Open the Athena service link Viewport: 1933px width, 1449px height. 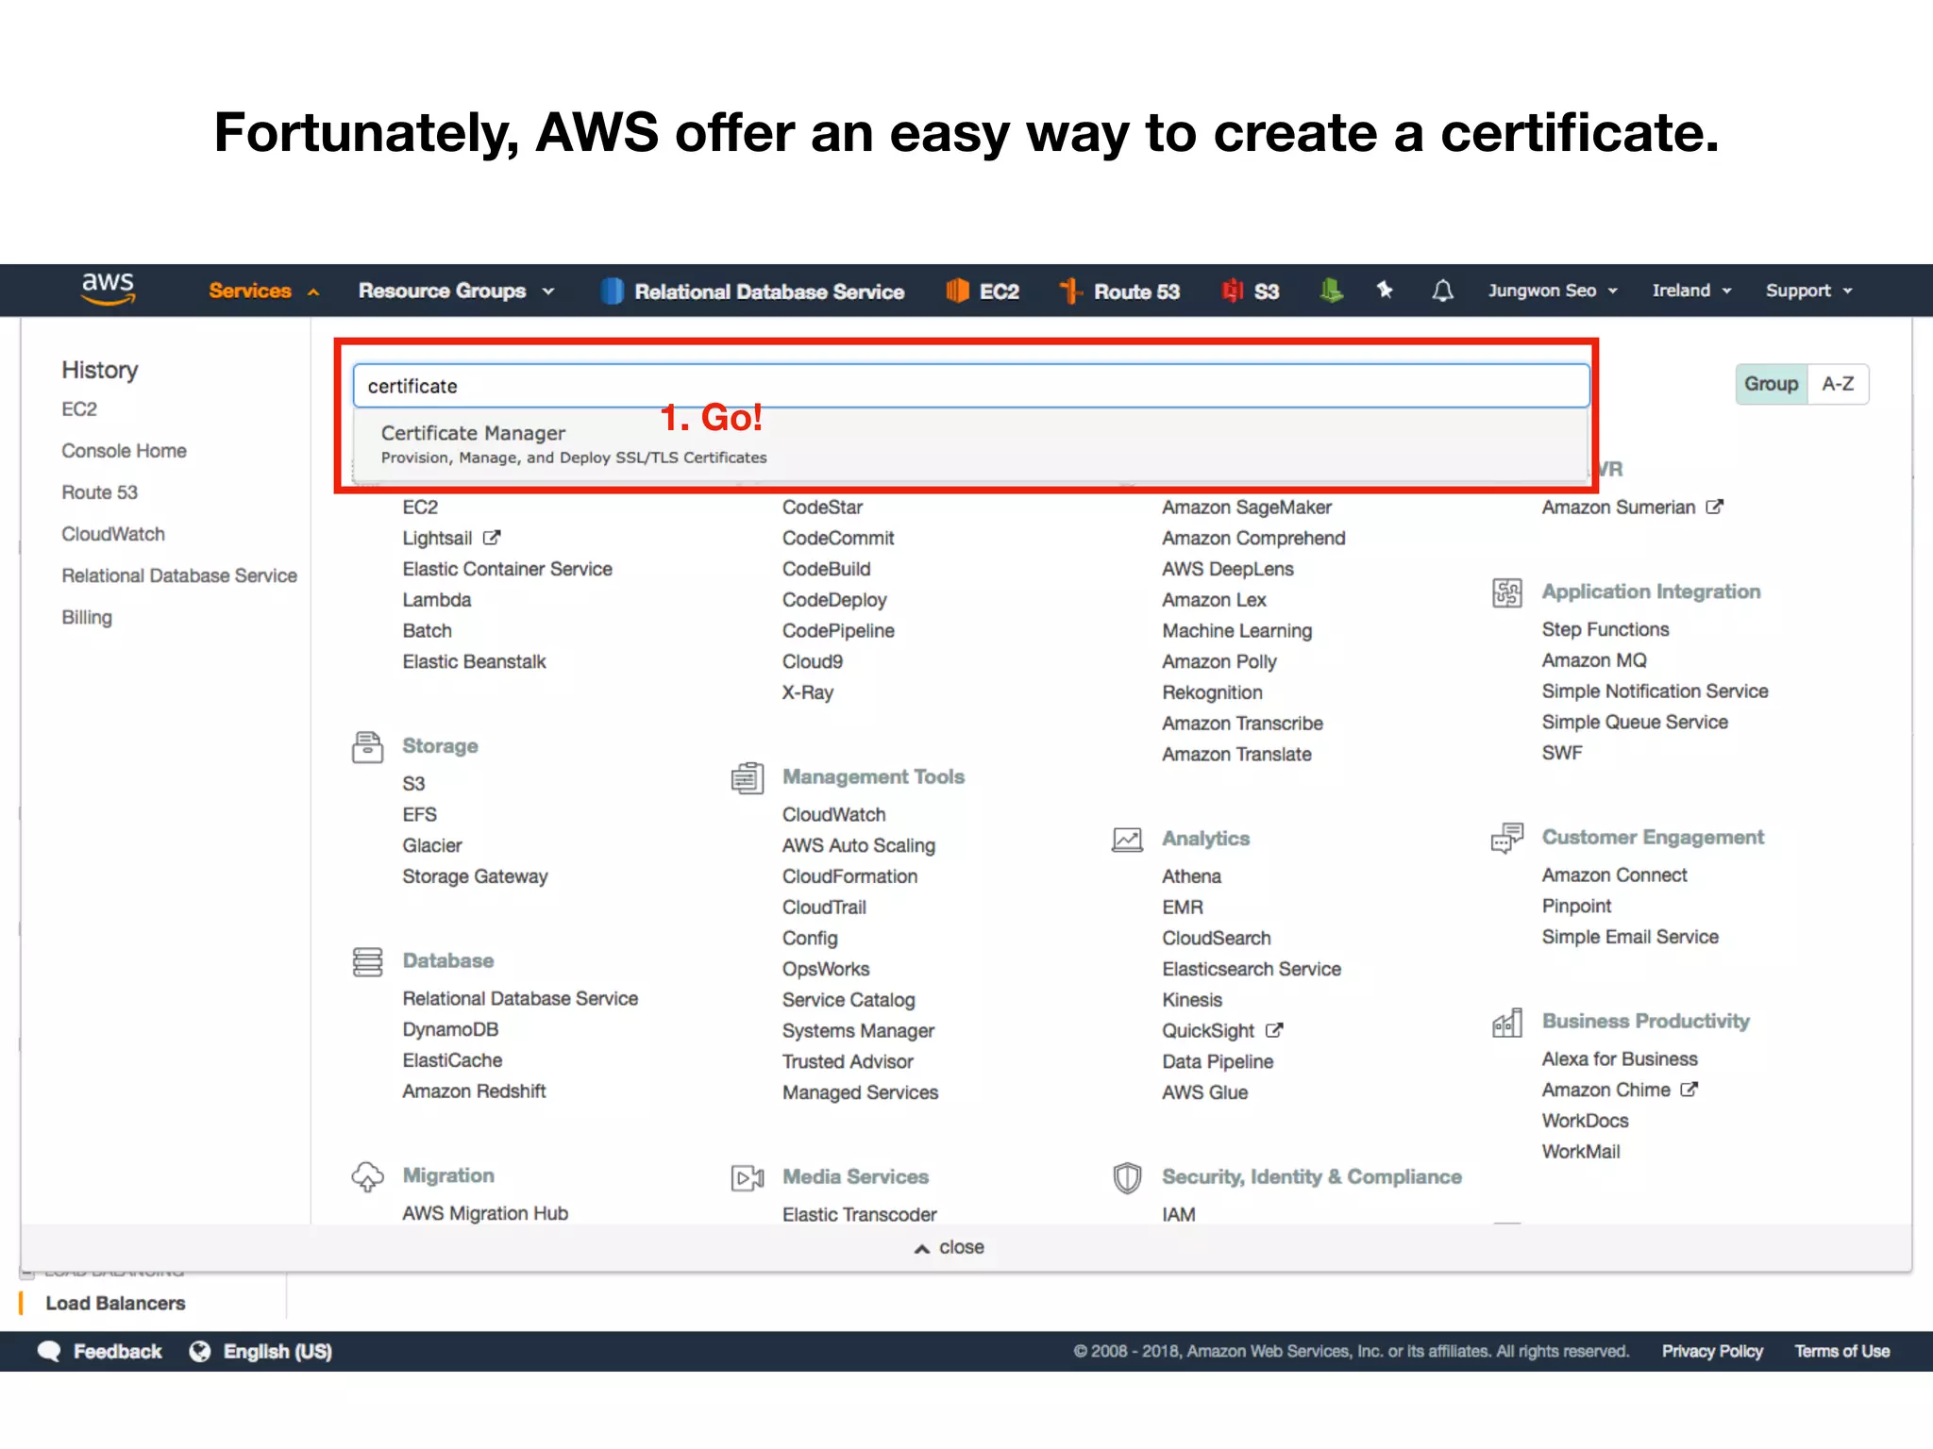click(x=1191, y=876)
